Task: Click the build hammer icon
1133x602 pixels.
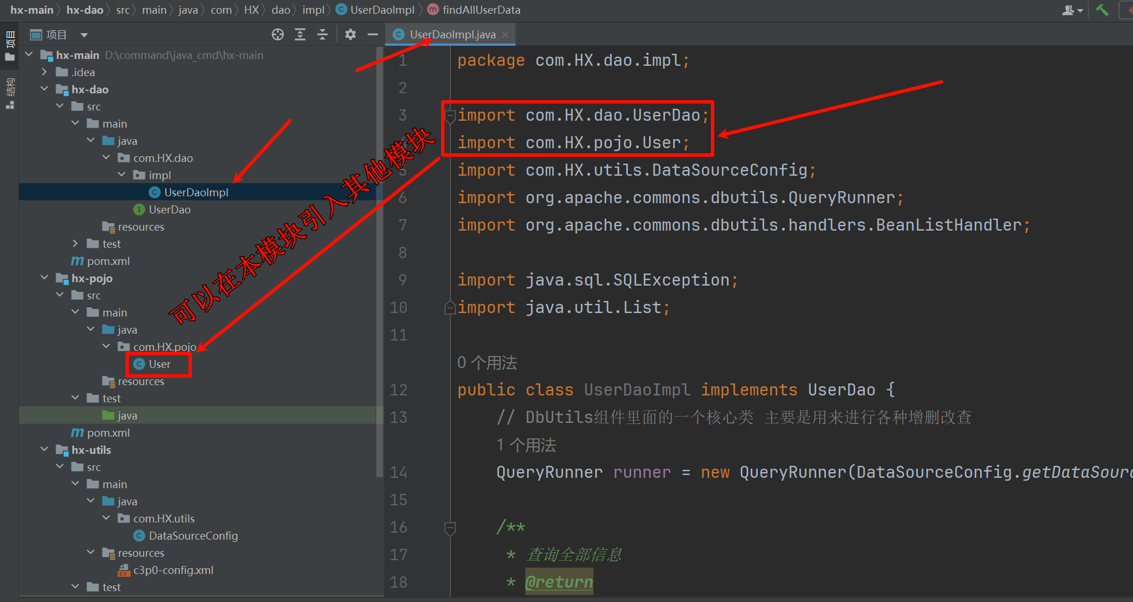Action: tap(1102, 10)
